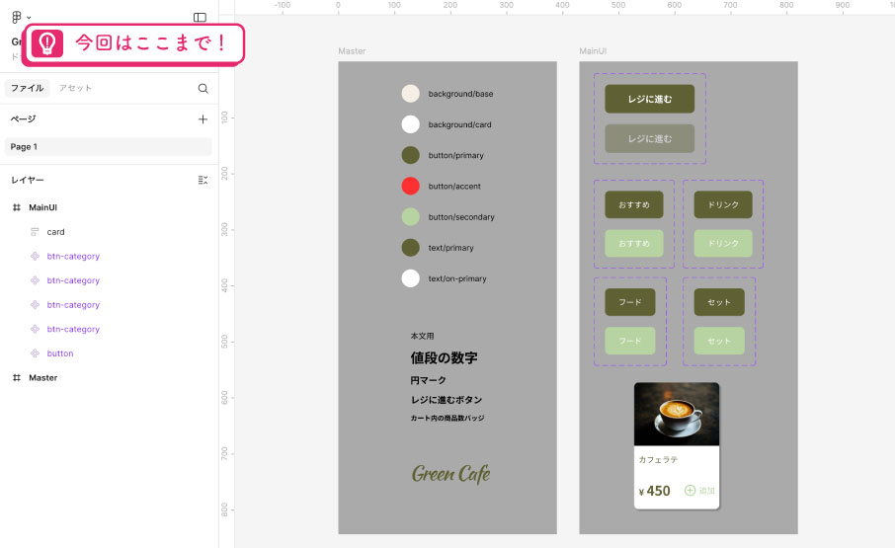Image resolution: width=895 pixels, height=548 pixels.
Task: Toggle the sidebar panel layout icon
Action: [200, 17]
